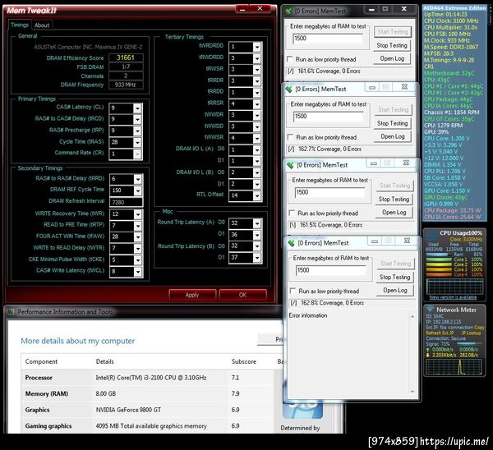493x450 pixels.
Task: Open the WRITE Recovery Time (tWR) dropdown
Action: coord(138,214)
